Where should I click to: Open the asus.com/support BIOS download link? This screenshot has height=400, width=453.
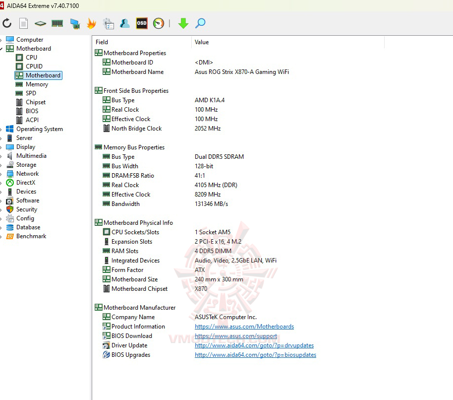point(236,336)
